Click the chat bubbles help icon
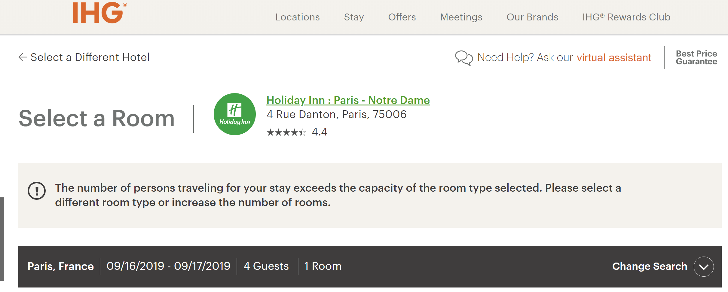 (463, 57)
